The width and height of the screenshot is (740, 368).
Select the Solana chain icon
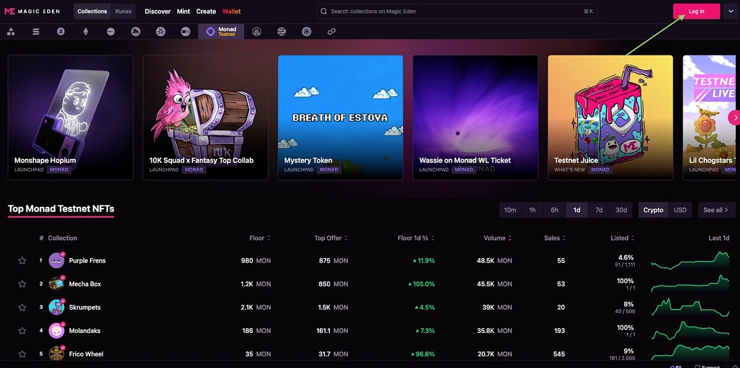pos(36,31)
